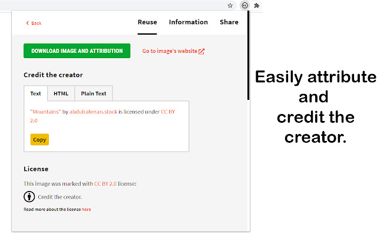Select the HTML attribution tab
The height and width of the screenshot is (235, 377).
61,93
